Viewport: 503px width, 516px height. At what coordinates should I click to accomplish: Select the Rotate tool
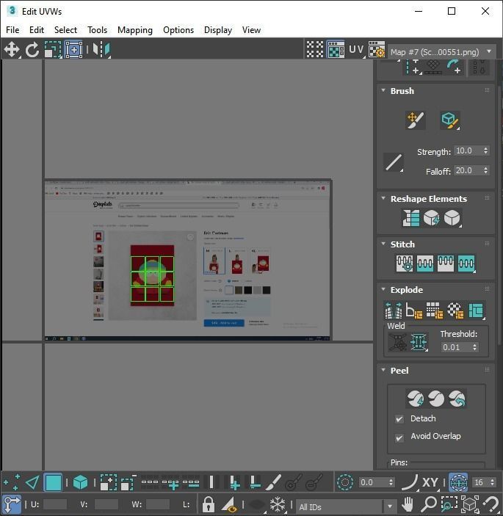click(x=32, y=50)
